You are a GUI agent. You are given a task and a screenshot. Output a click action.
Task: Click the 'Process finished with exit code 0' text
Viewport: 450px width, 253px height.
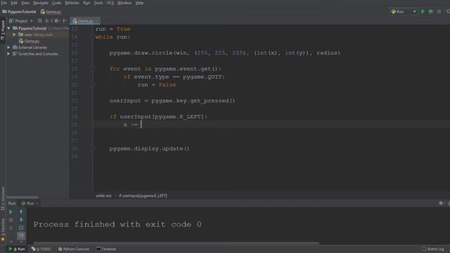click(117, 224)
